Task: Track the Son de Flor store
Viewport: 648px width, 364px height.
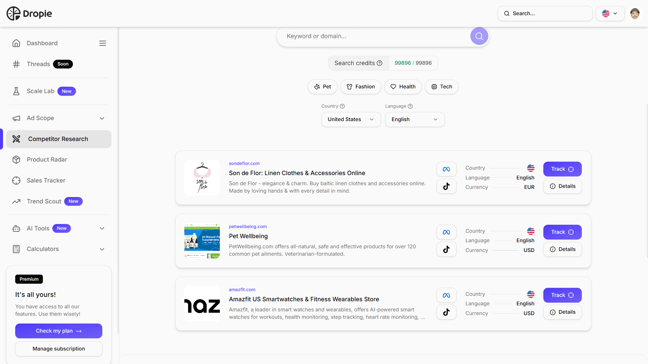Action: (x=562, y=169)
